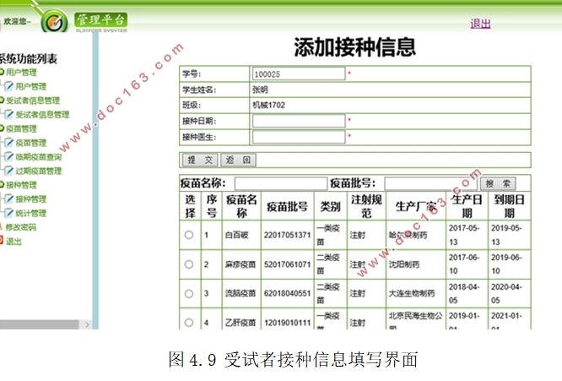Open 用户管理 sub-item edit icon
562x381 pixels.
pyautogui.click(x=8, y=86)
